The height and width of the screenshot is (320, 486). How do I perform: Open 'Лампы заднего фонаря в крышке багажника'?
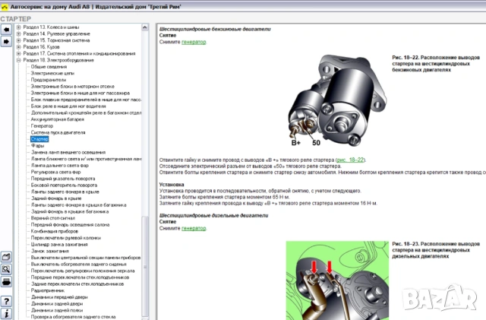coord(78,205)
